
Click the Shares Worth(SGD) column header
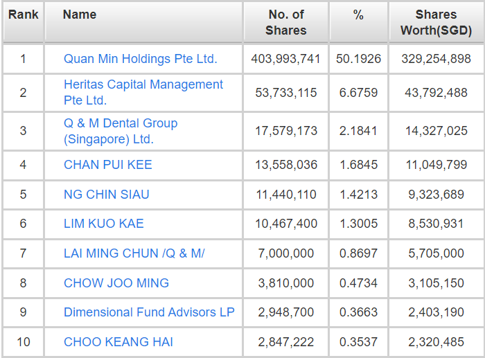(x=436, y=22)
